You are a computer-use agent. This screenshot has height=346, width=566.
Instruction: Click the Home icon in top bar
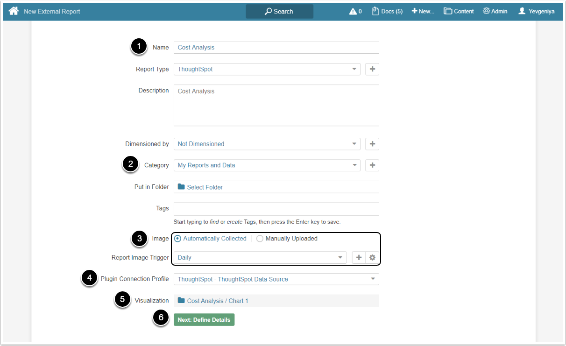(x=14, y=11)
